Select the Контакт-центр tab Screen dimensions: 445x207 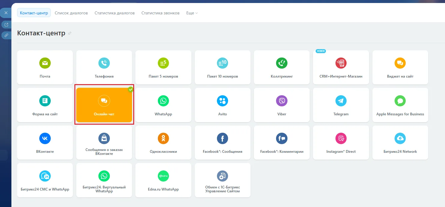pos(34,13)
